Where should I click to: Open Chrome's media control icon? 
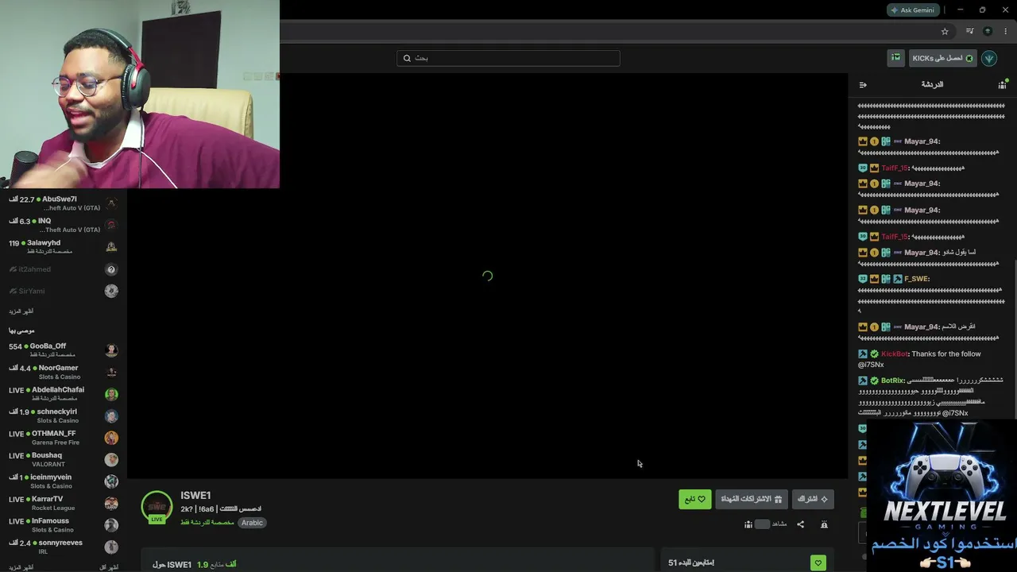pos(970,32)
